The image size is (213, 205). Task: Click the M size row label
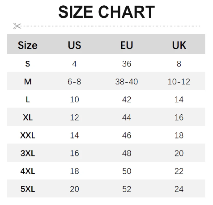click(x=28, y=82)
